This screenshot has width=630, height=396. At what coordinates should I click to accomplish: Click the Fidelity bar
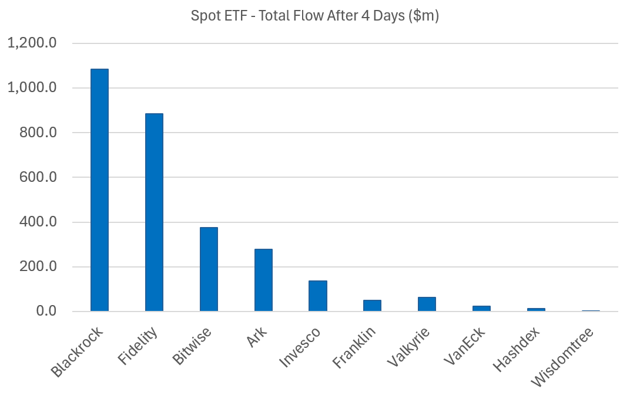(154, 212)
